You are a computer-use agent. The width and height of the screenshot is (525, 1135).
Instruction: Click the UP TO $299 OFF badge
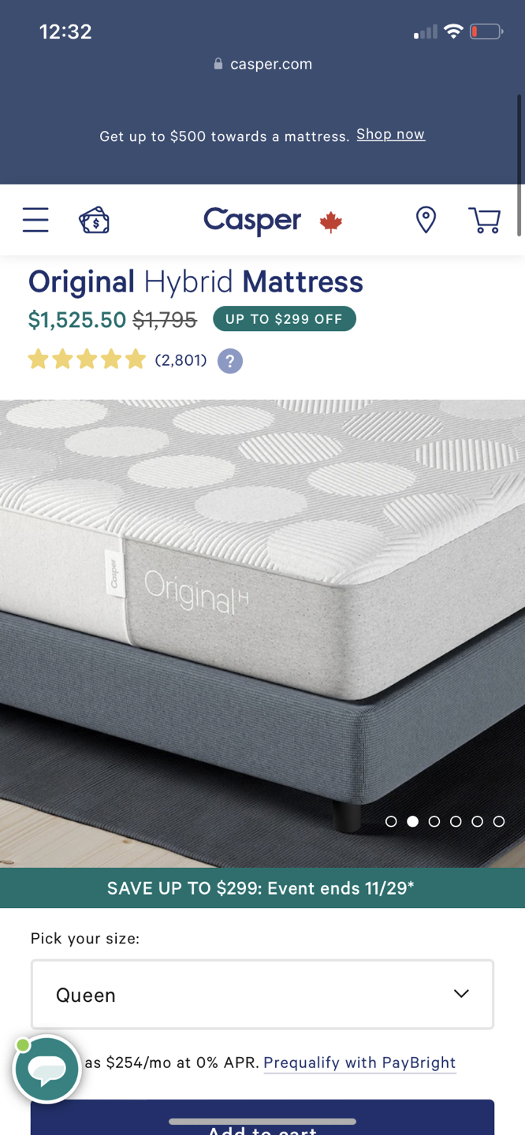(285, 318)
